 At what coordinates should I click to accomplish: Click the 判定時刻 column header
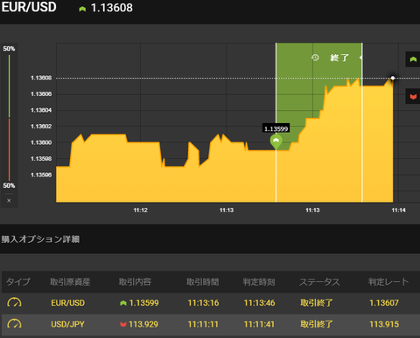pyautogui.click(x=259, y=281)
